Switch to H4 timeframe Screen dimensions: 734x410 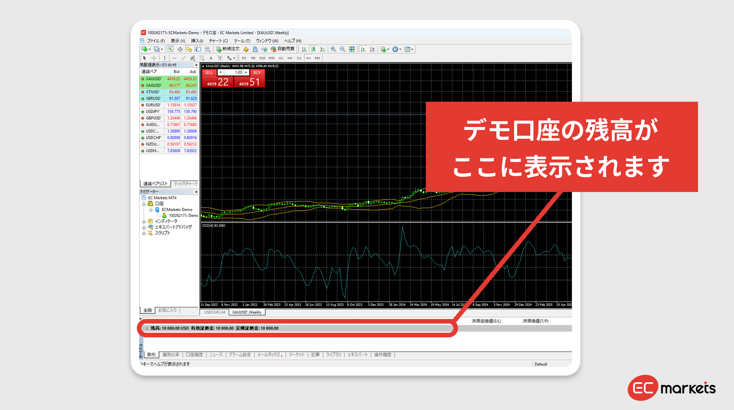[290, 58]
